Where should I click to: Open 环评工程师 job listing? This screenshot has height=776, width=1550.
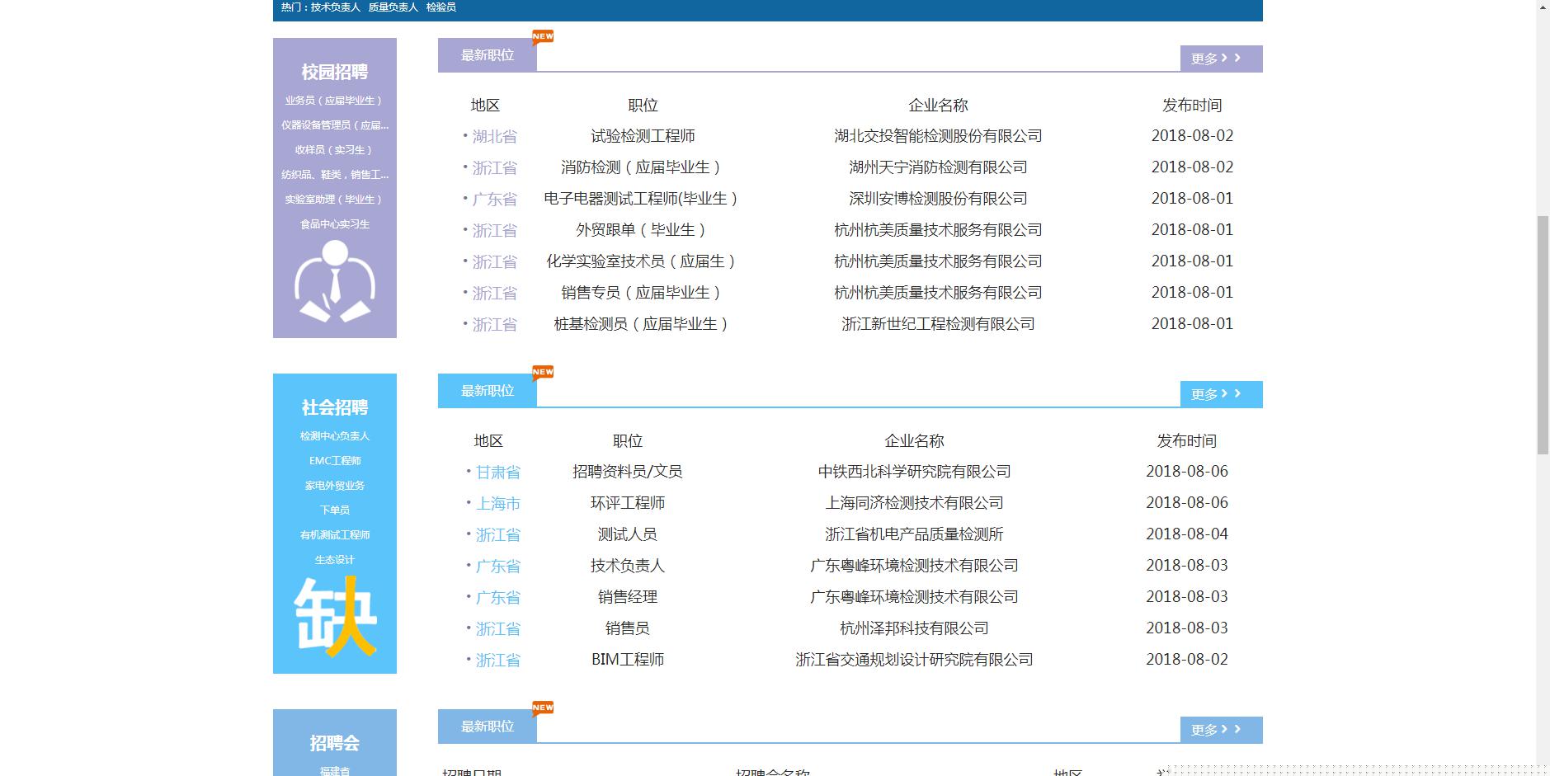[x=627, y=503]
